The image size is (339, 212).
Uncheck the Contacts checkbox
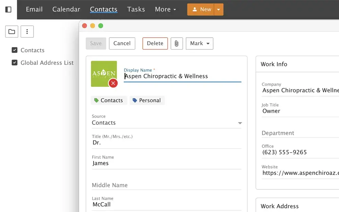click(x=15, y=50)
